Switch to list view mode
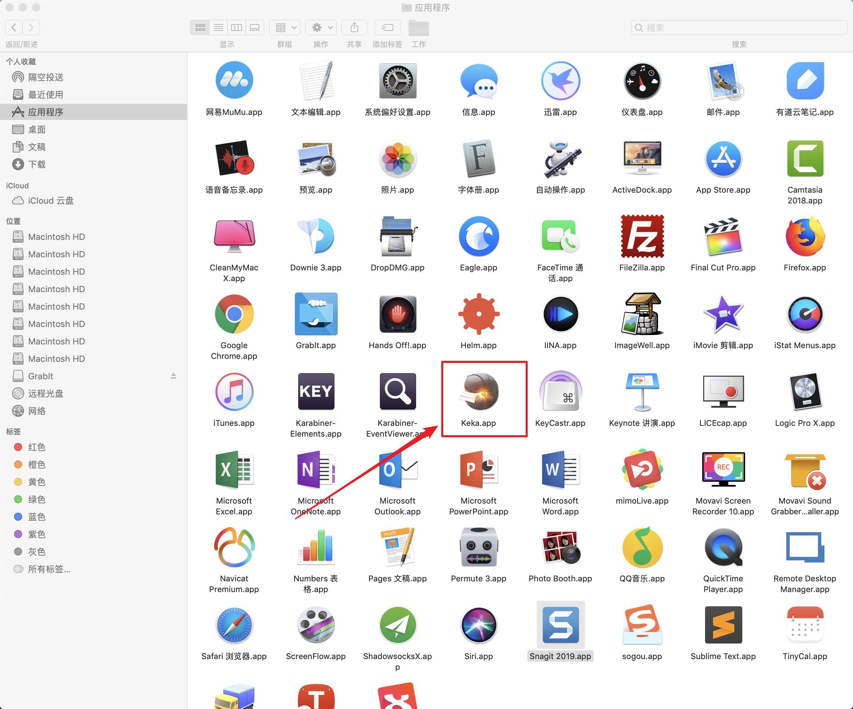 [218, 27]
